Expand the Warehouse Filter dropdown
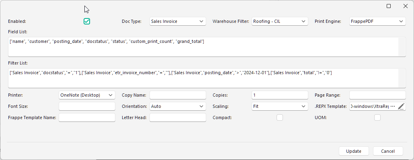The image size is (414, 160). 280,21
